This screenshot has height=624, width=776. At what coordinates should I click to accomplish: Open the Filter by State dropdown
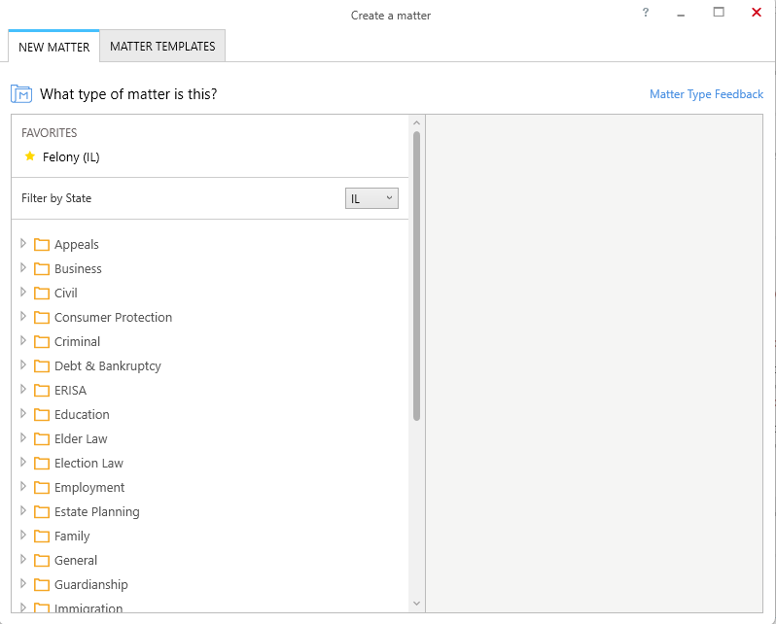pos(371,198)
